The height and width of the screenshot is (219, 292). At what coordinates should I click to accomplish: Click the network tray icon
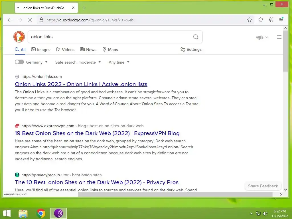click(258, 214)
